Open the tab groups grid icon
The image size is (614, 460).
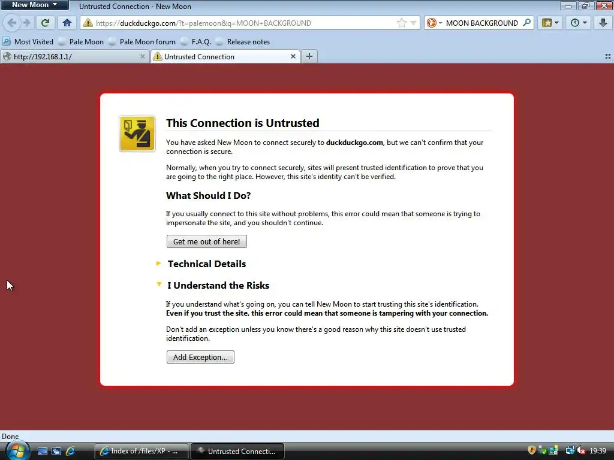pos(608,56)
